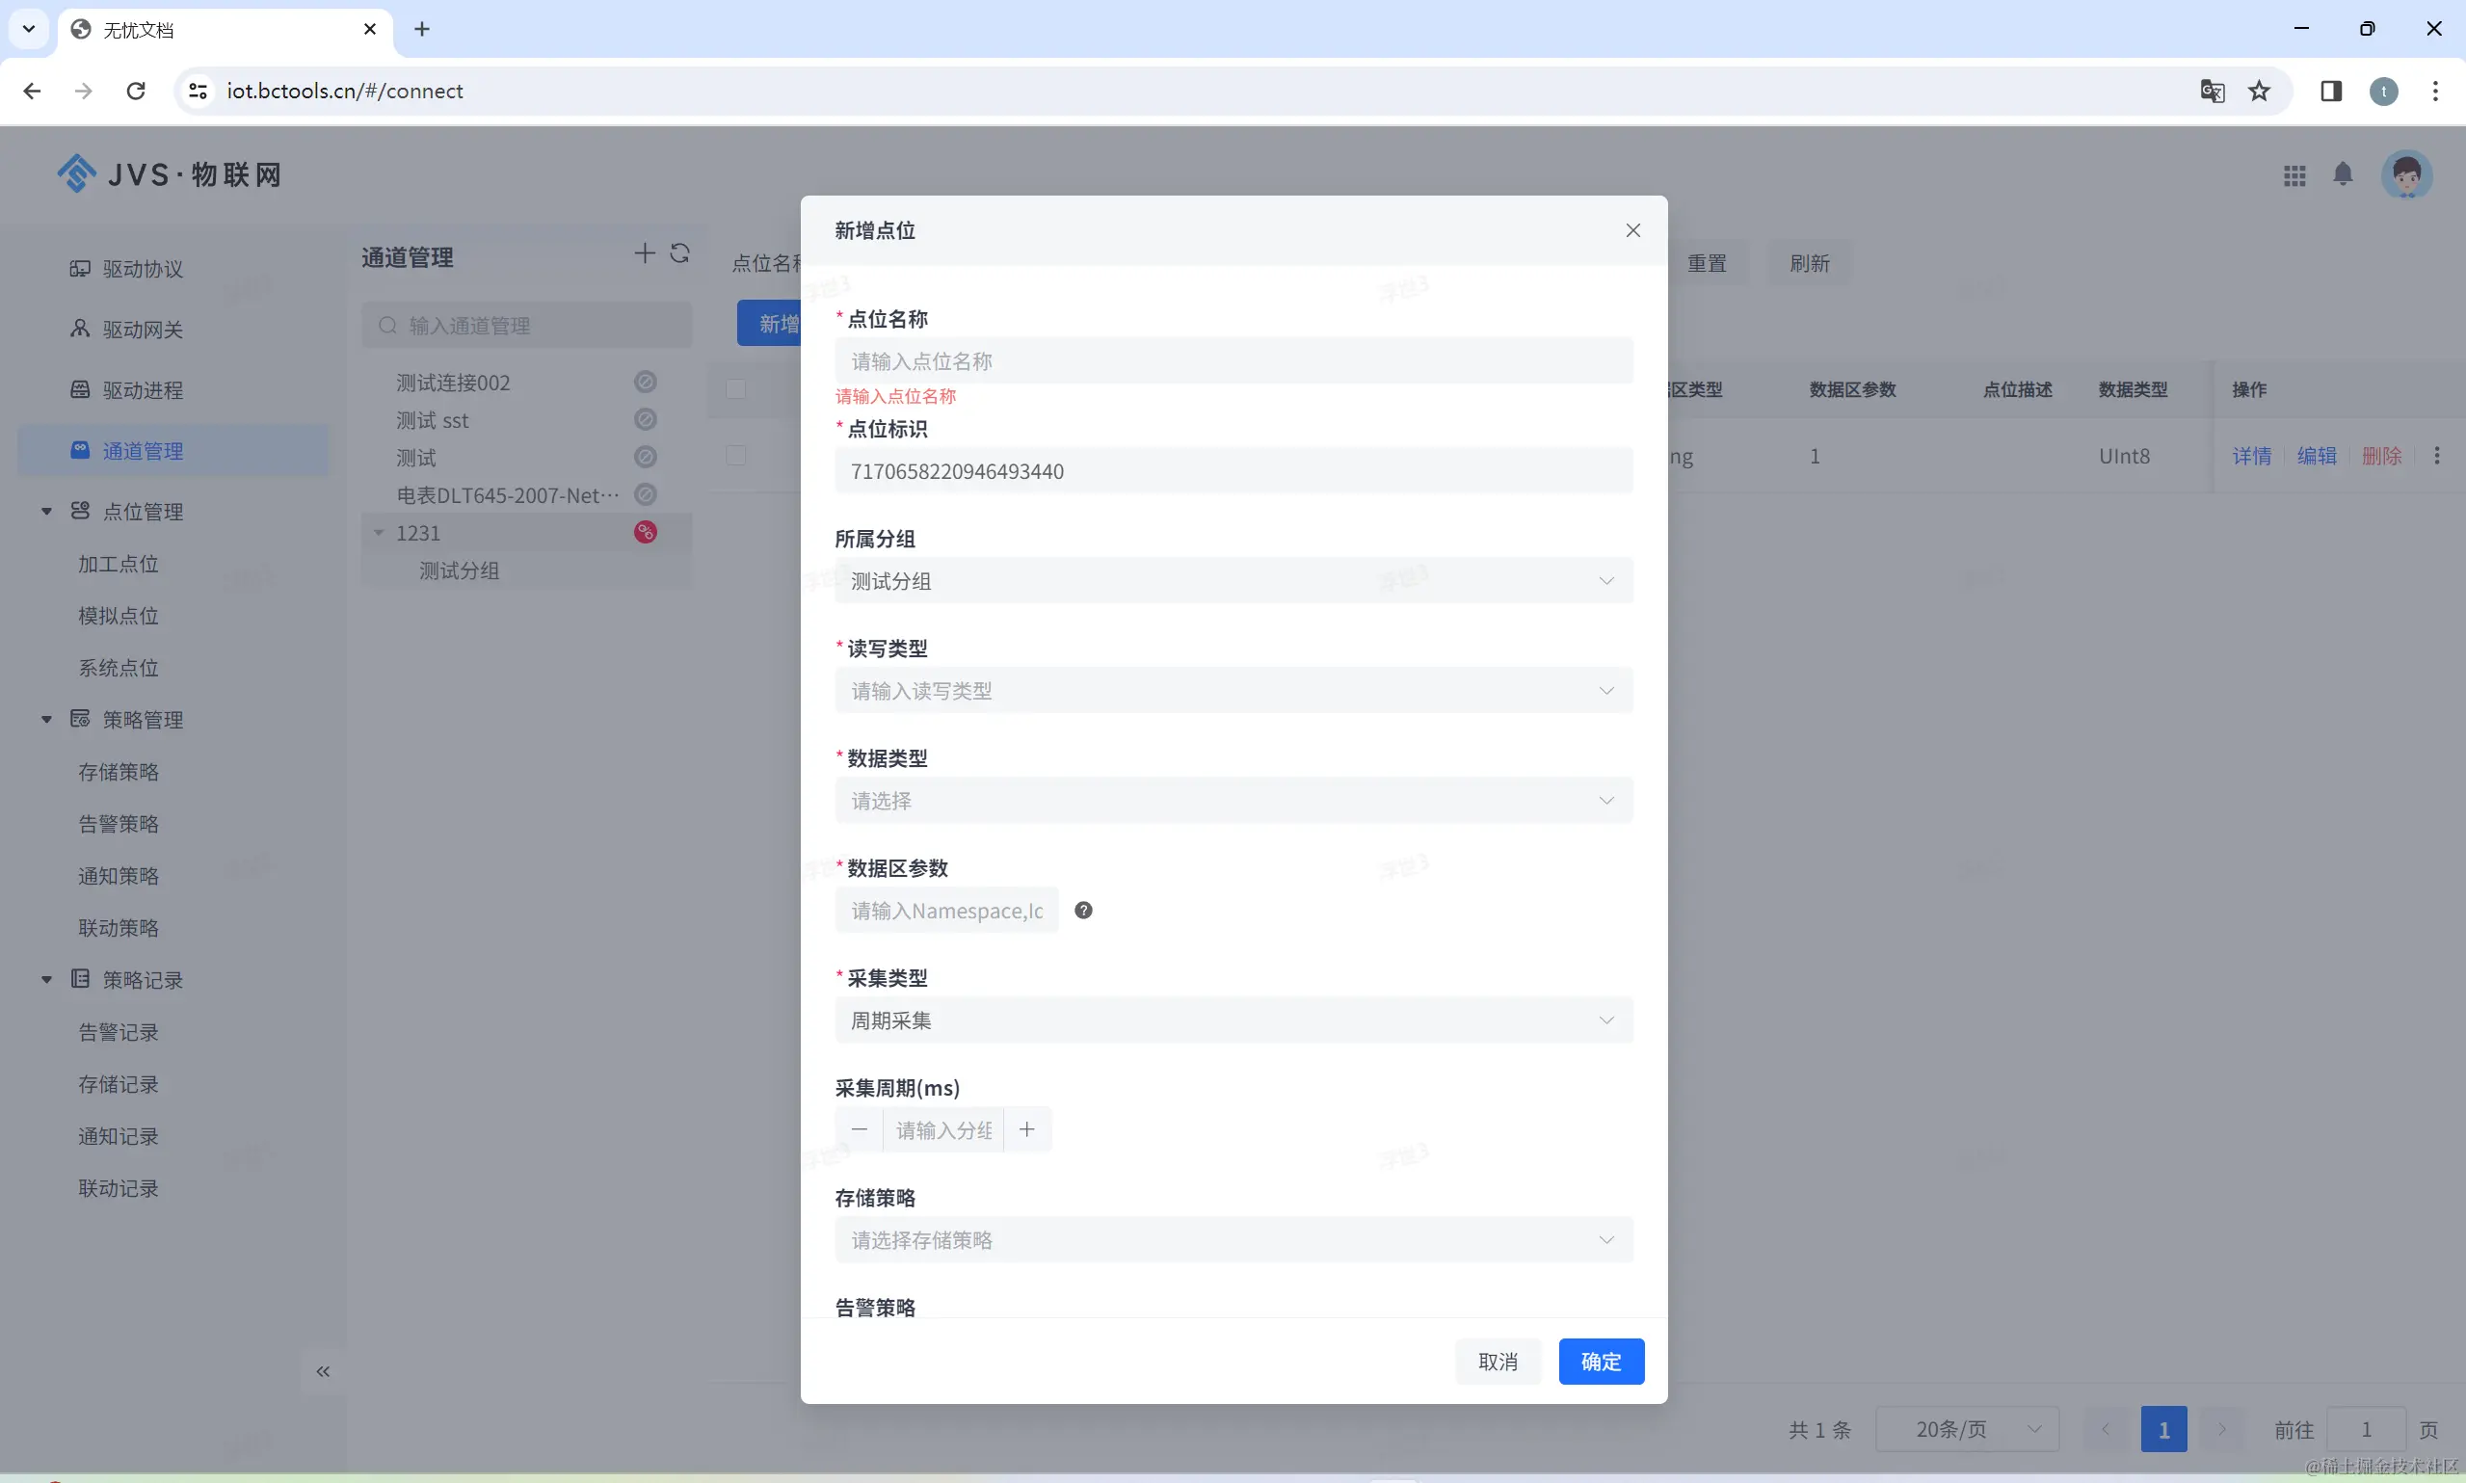Click the 取消 button
Image resolution: width=2466 pixels, height=1483 pixels.
coord(1497,1361)
